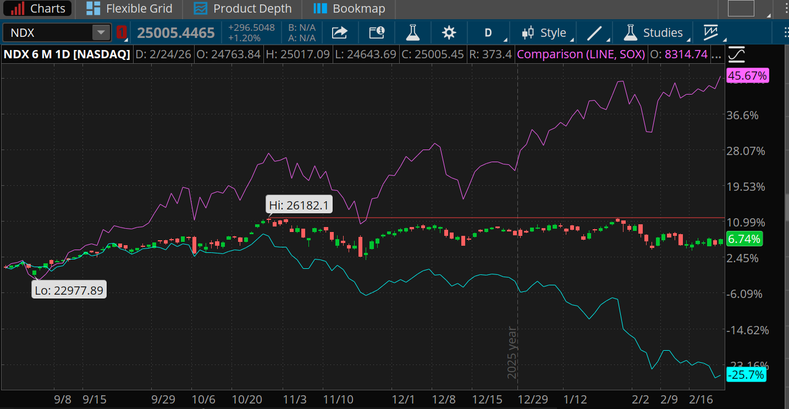Screen dimensions: 789x409
Task: Click the quick chart icon on right edge
Action: pos(737,54)
